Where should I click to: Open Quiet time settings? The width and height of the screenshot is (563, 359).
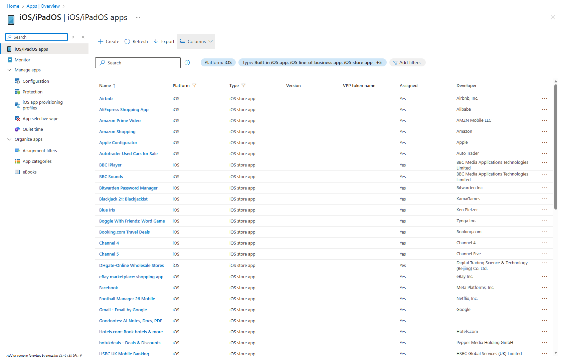tap(33, 129)
